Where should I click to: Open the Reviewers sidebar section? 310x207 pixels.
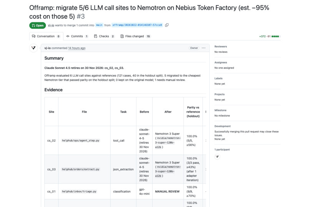point(221,47)
